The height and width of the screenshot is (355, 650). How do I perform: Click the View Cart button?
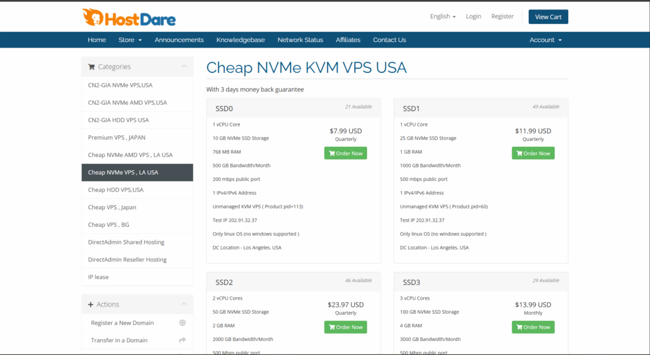point(548,17)
